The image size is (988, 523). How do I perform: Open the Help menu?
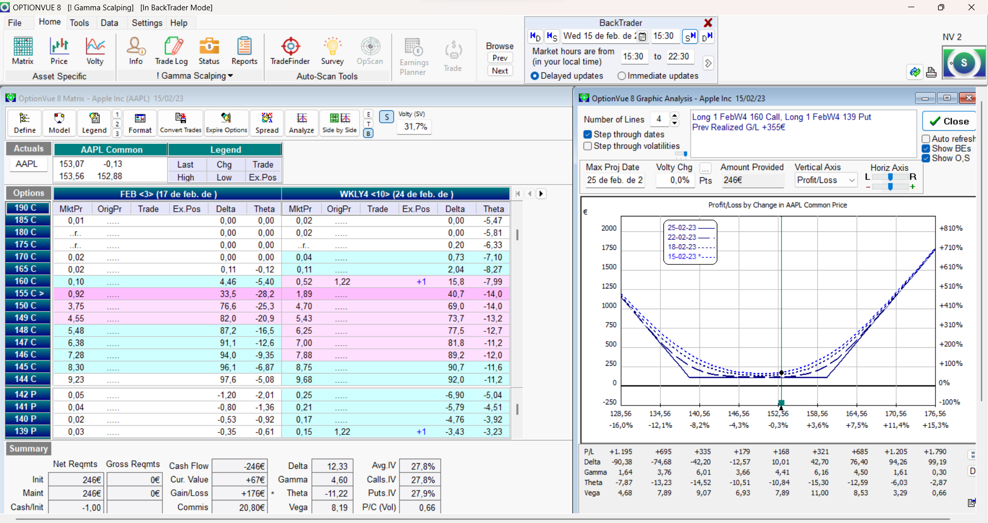(179, 23)
